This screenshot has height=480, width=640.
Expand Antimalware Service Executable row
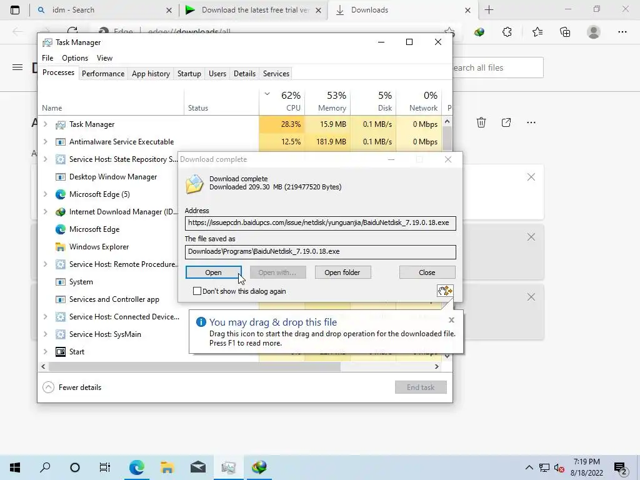tap(45, 142)
